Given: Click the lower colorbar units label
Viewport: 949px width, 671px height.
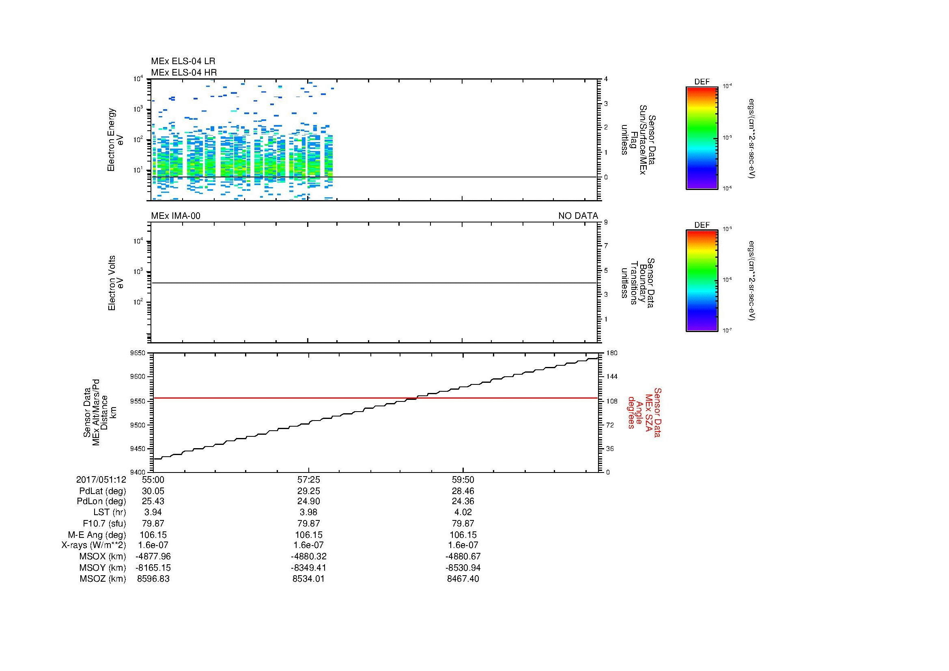Looking at the screenshot, I should 752,281.
